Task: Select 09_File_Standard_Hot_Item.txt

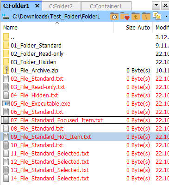Action: (x=51, y=137)
